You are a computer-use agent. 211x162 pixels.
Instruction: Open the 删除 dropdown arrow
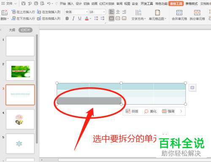[8, 19]
